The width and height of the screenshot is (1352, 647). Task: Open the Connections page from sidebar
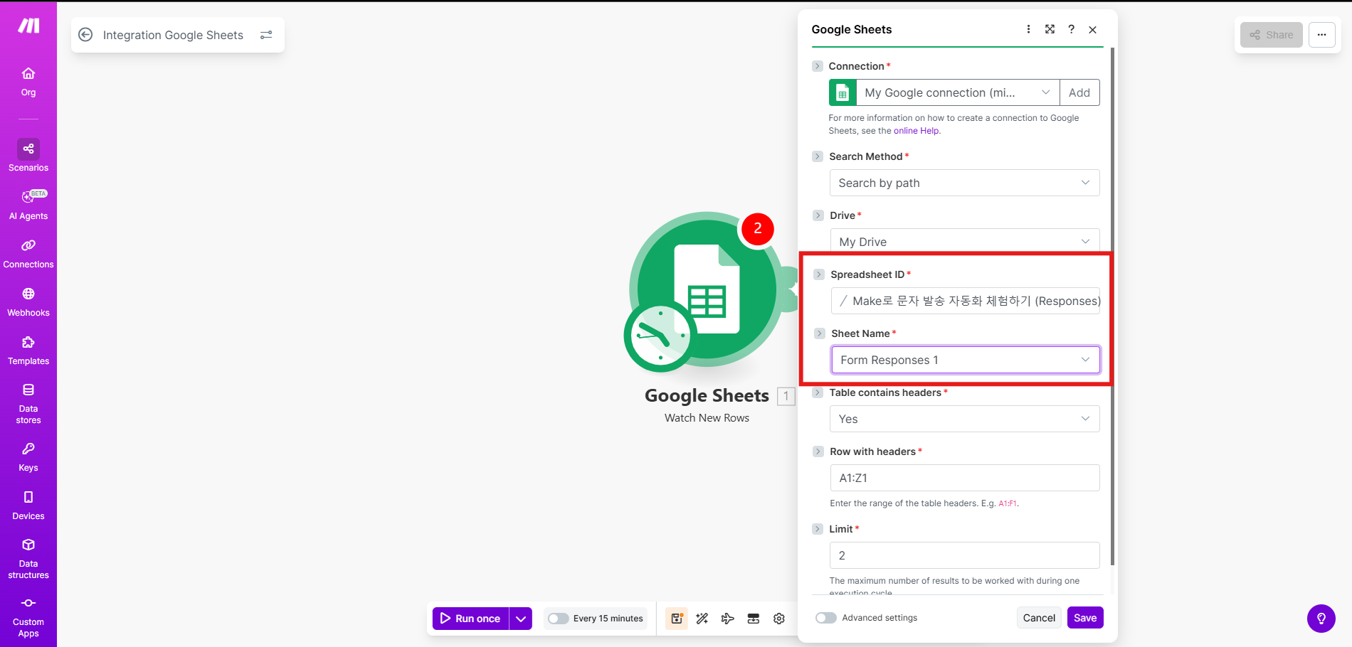pos(28,251)
